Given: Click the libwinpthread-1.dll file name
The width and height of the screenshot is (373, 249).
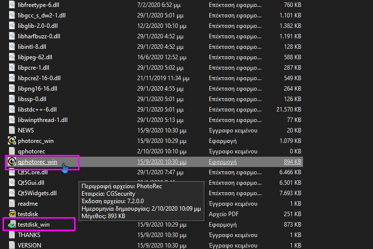Looking at the screenshot, I should pyautogui.click(x=43, y=120).
